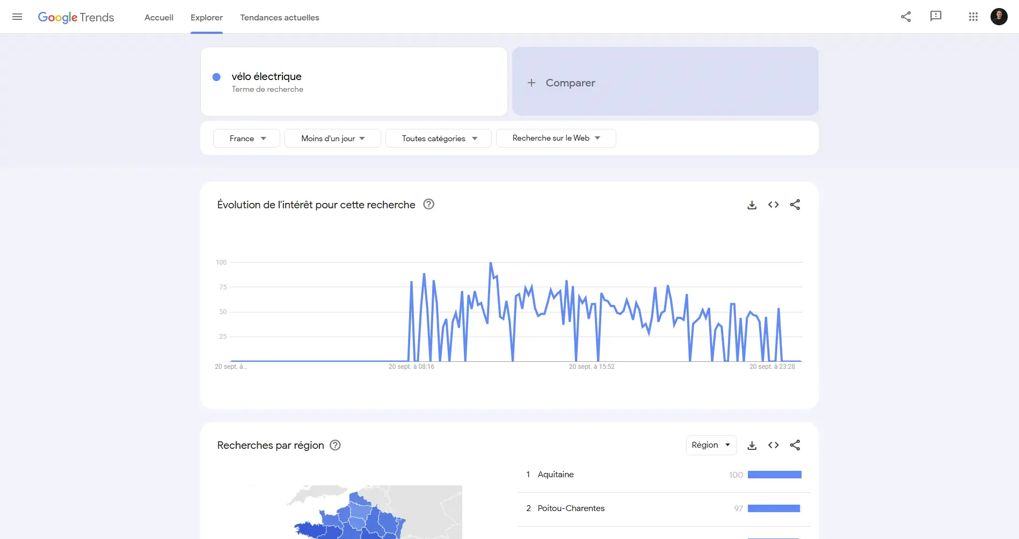Download the Recherches par région data
The height and width of the screenshot is (539, 1019).
coord(752,446)
